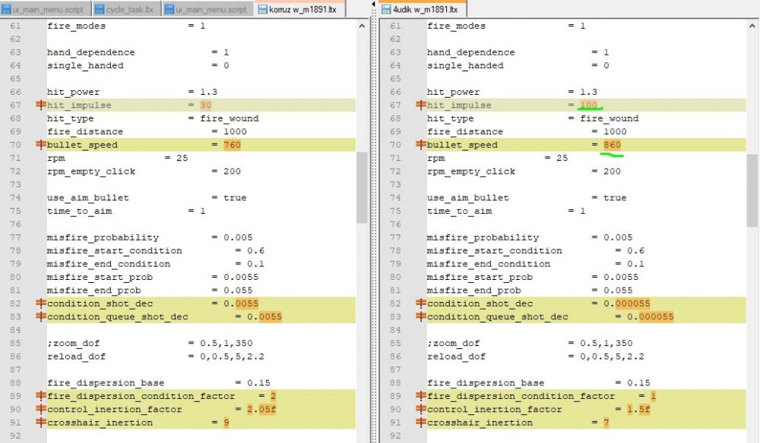
Task: Click the left pane diff marker for crosshair_inertion
Action: 40,423
